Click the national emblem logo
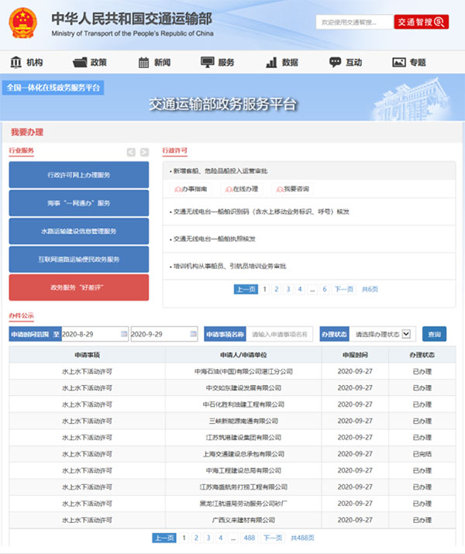This screenshot has width=465, height=554. tap(24, 22)
